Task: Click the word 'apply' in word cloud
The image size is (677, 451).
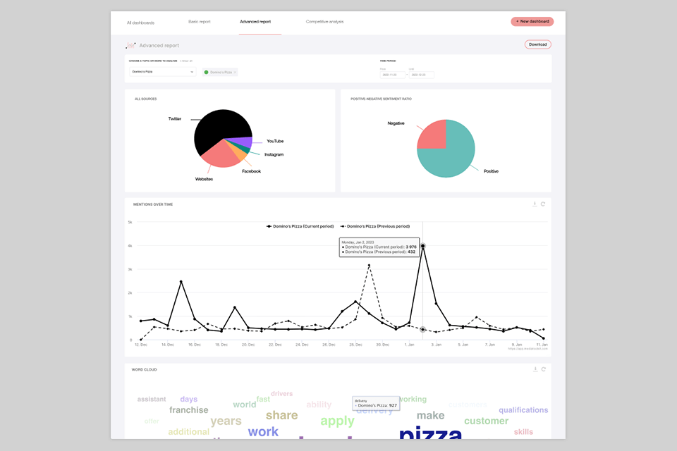Action: click(x=337, y=421)
